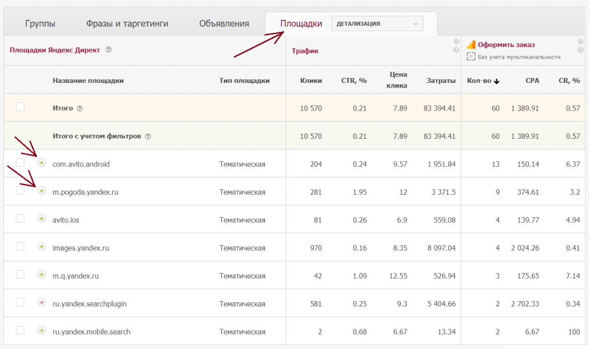This screenshot has height=349, width=590.
Task: Click status dot for images.yandex.ru
Action: point(41,246)
